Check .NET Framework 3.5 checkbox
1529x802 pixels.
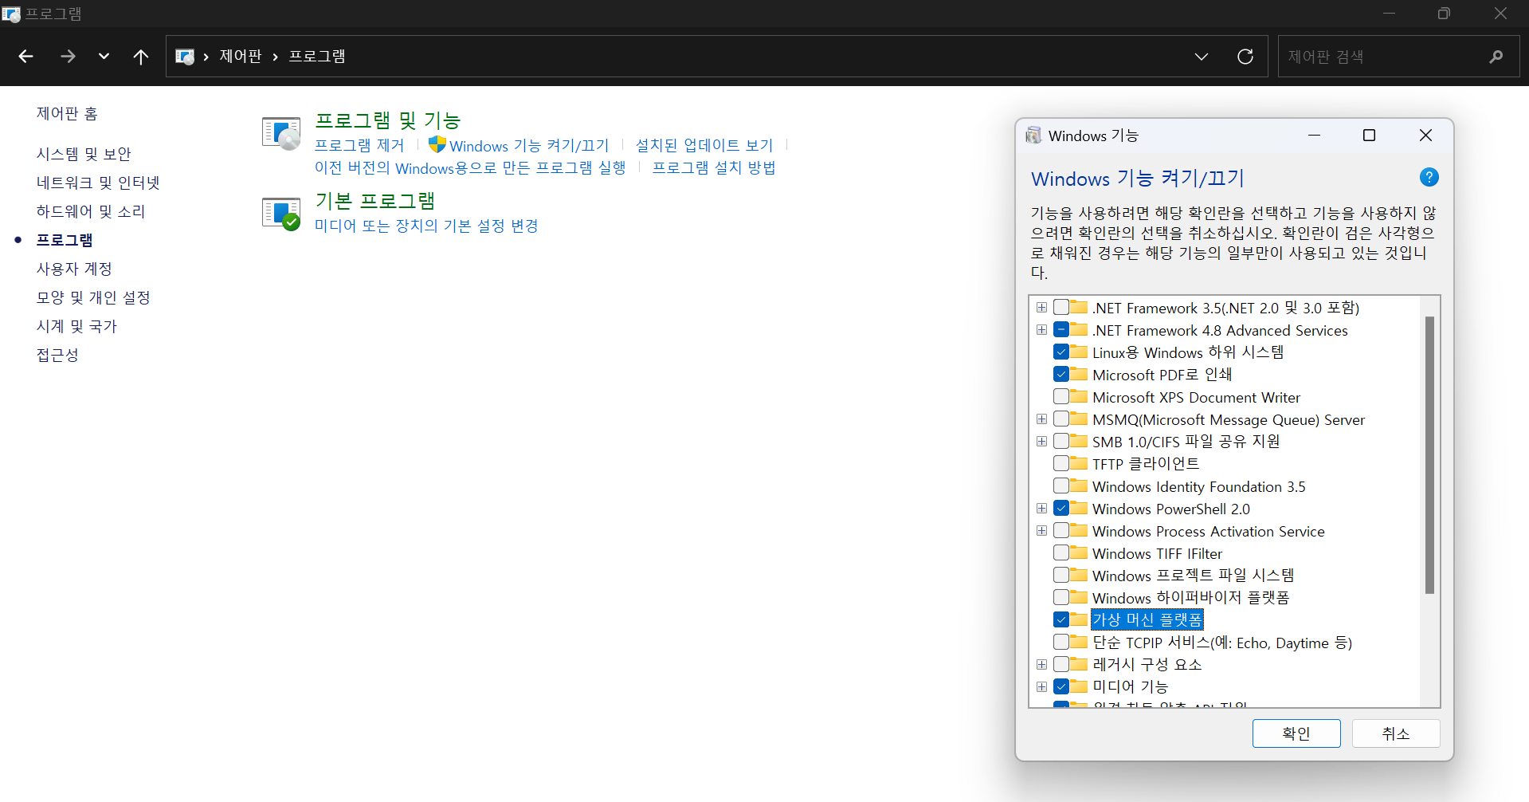click(x=1061, y=308)
